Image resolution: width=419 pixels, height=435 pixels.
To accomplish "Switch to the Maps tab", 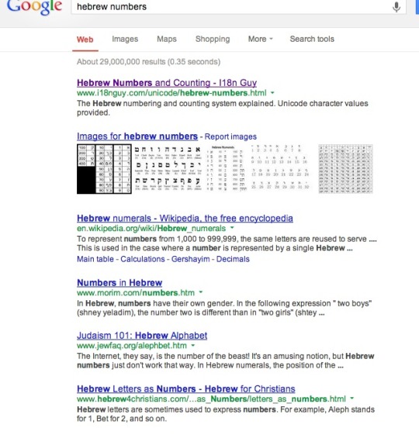I will (167, 39).
